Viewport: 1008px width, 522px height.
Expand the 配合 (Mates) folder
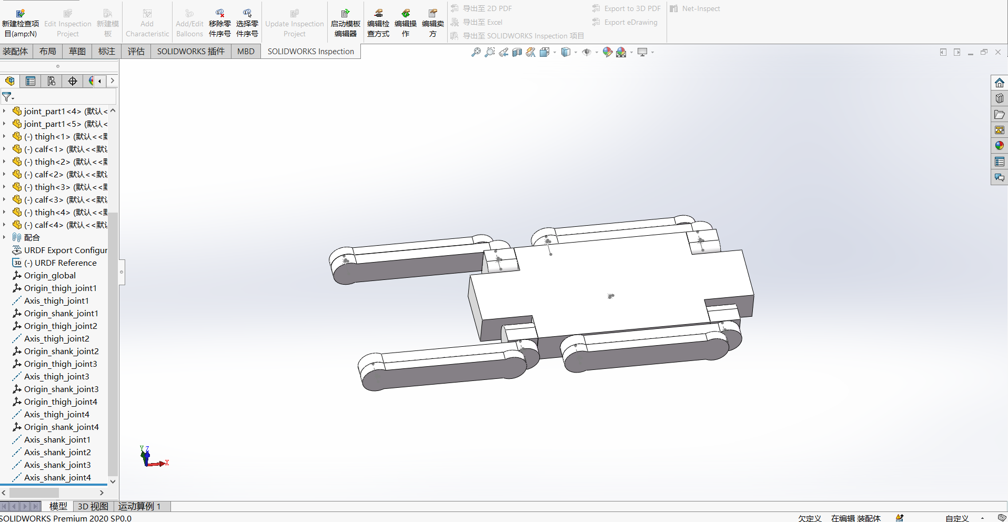4,237
